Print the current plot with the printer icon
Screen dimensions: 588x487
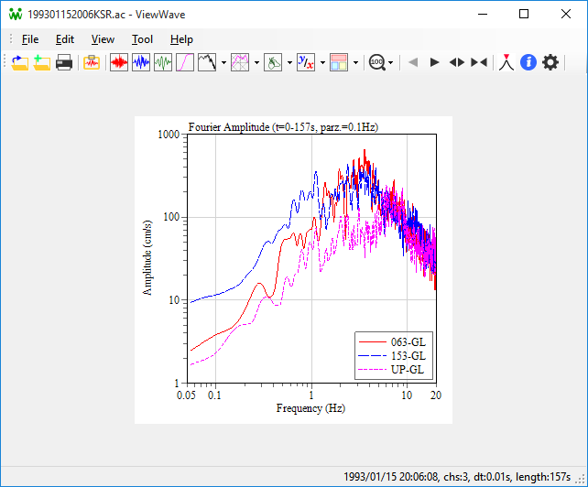tap(64, 62)
